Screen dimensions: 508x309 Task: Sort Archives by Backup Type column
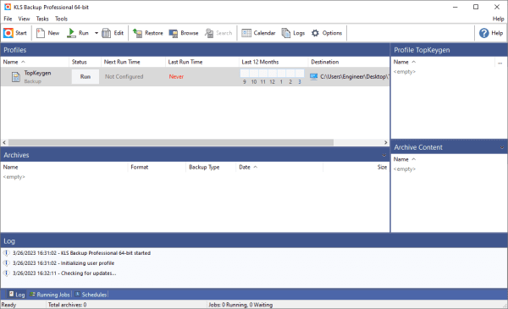[x=211, y=167]
